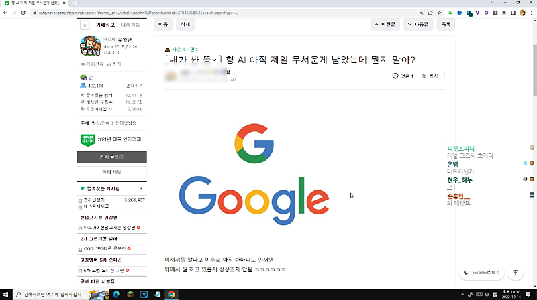The image size is (537, 300).
Task: Click the Google logo image in post
Action: click(254, 174)
